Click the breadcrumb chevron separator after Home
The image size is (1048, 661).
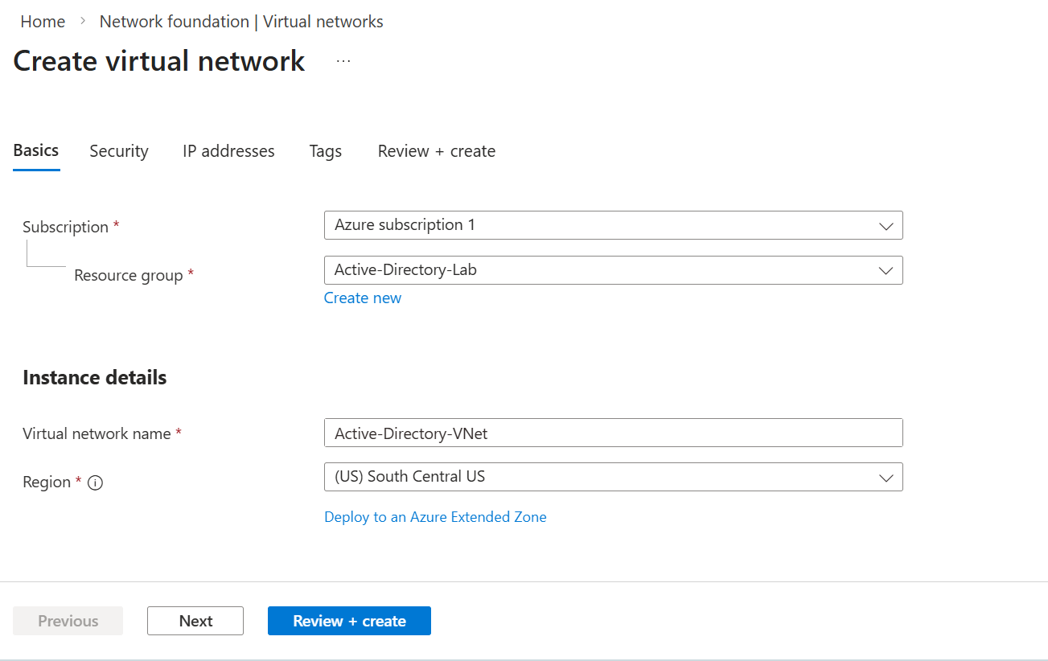click(x=83, y=22)
